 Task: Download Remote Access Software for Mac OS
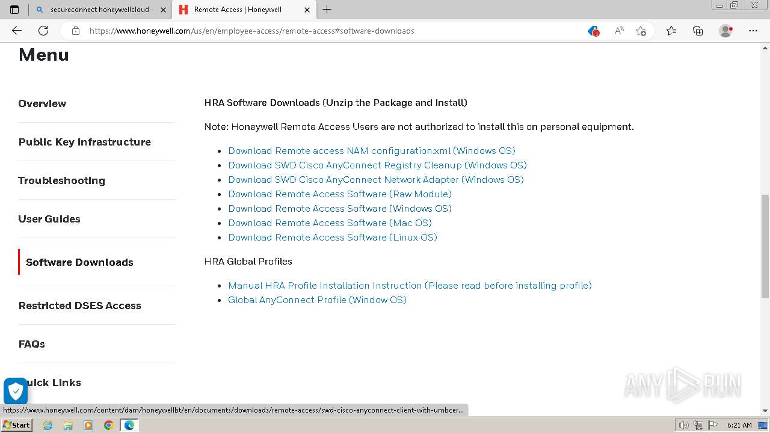330,223
